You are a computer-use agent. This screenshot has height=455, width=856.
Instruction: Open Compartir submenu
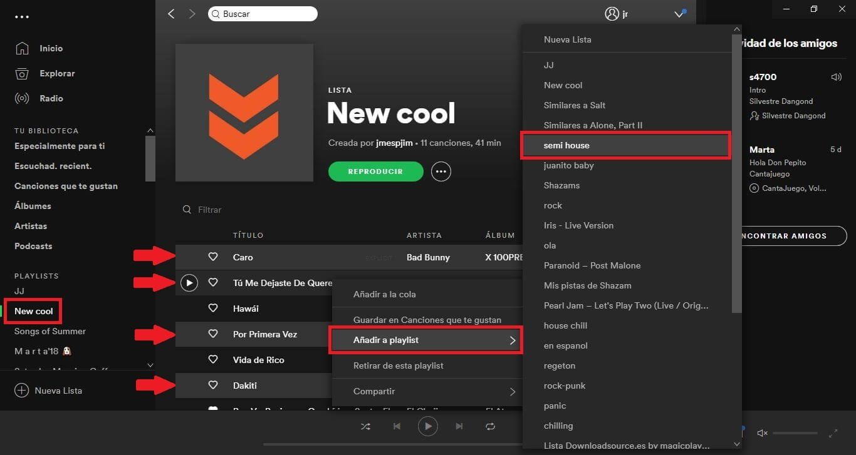point(427,391)
